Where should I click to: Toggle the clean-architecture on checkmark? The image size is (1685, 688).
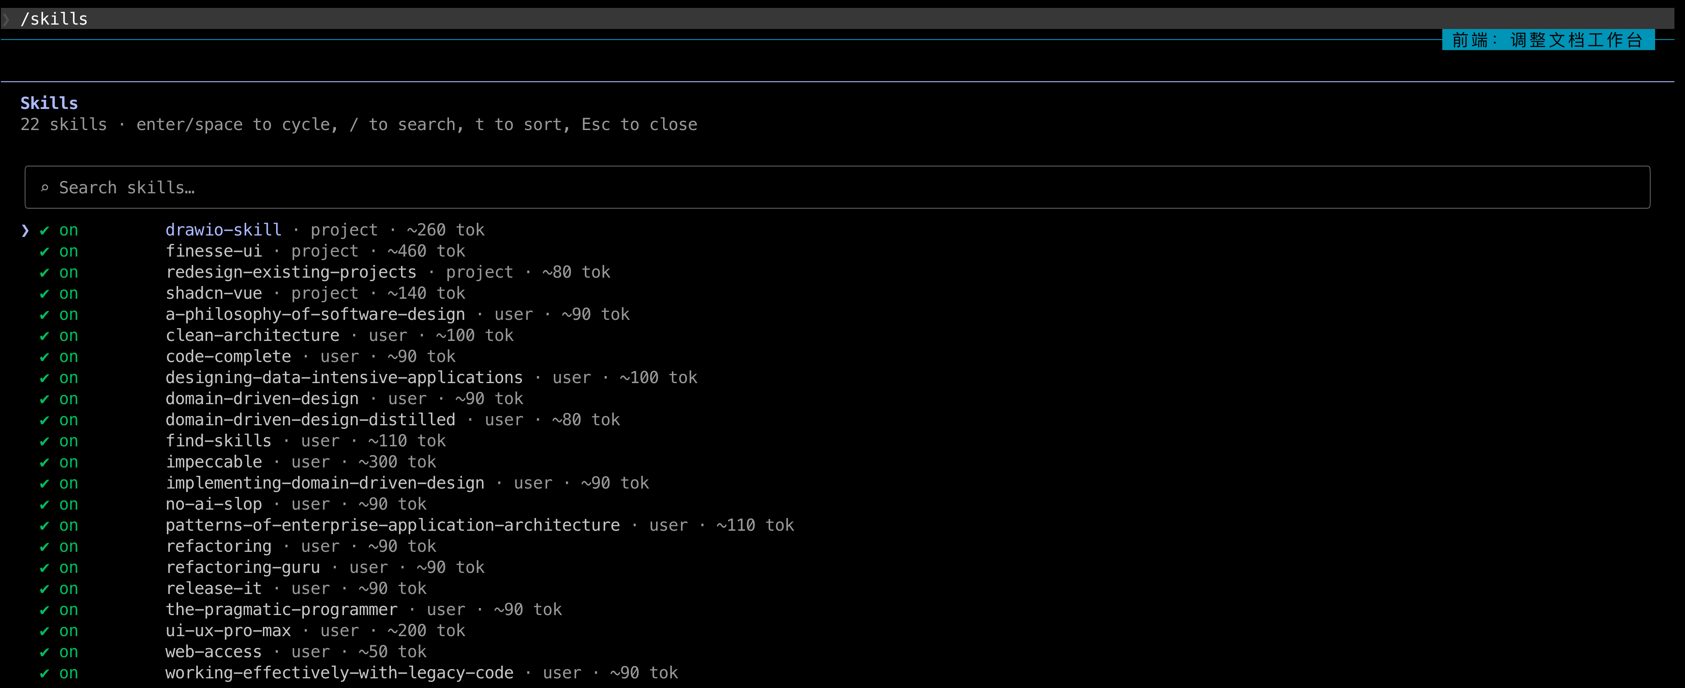44,336
